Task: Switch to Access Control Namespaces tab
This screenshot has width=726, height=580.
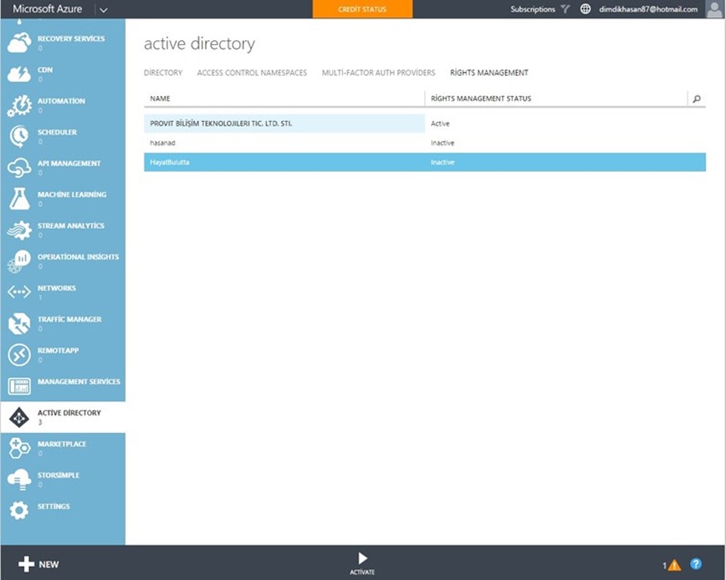Action: pyautogui.click(x=252, y=73)
